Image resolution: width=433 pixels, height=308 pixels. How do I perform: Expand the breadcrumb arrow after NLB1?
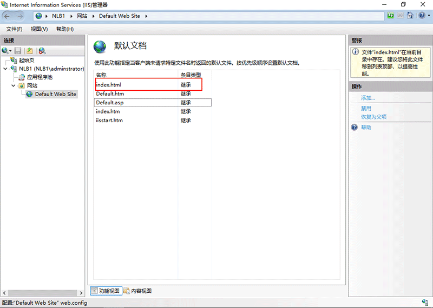click(x=71, y=16)
